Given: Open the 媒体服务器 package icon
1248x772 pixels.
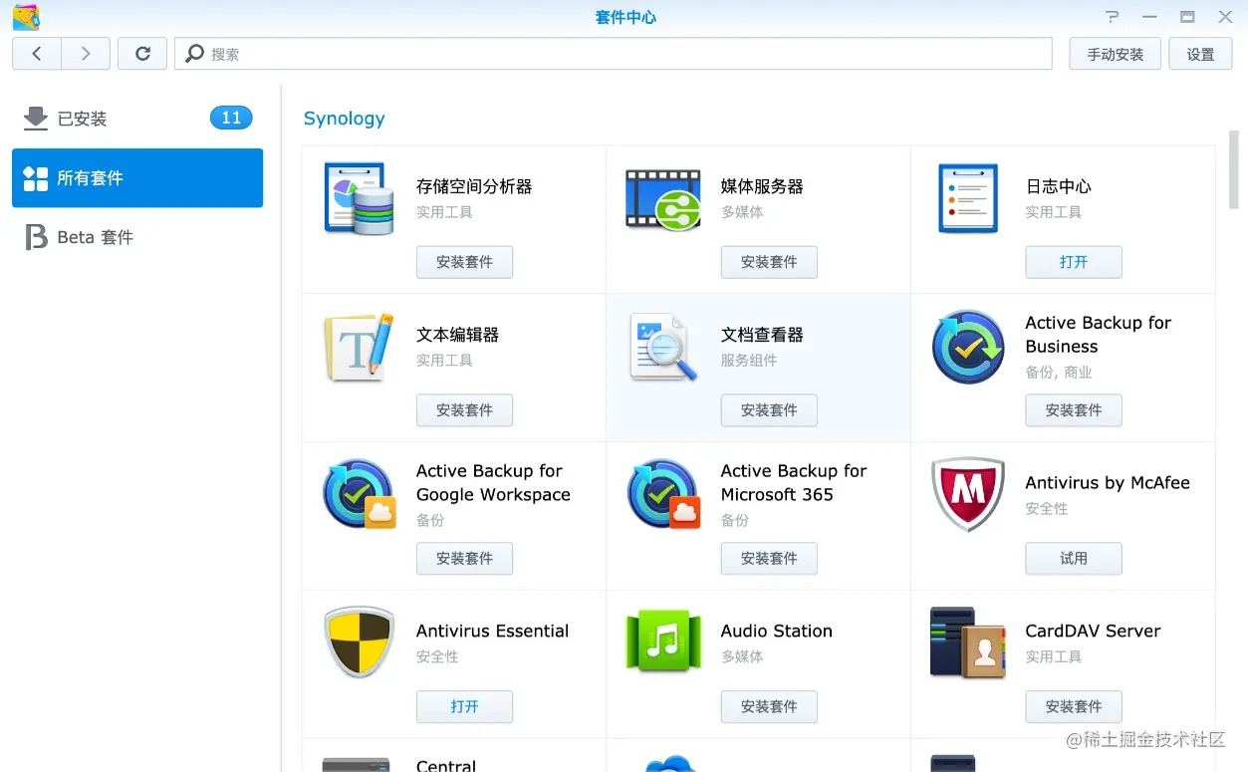Looking at the screenshot, I should [x=662, y=199].
